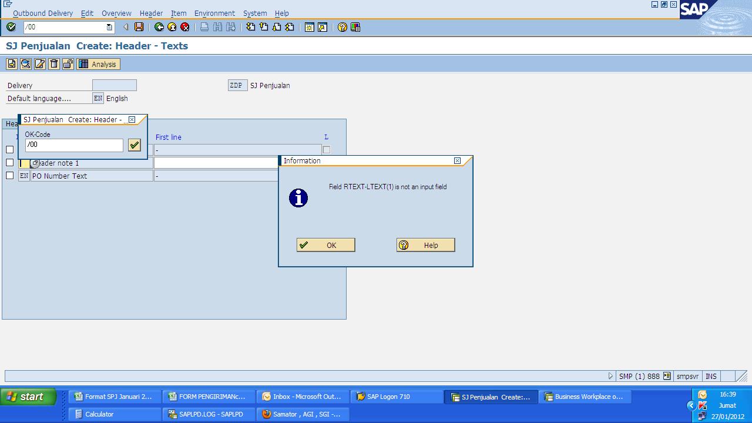Click the Create New Session icon
This screenshot has width=752, height=423.
tap(310, 27)
